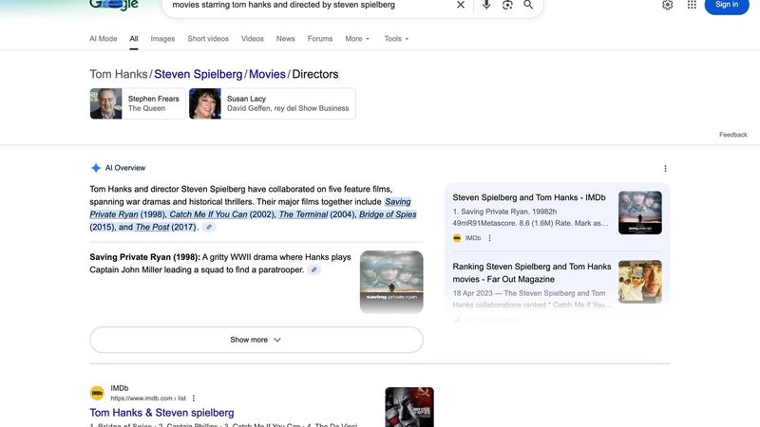Submit search with magnifying glass icon
This screenshot has height=427, width=760.
(528, 5)
